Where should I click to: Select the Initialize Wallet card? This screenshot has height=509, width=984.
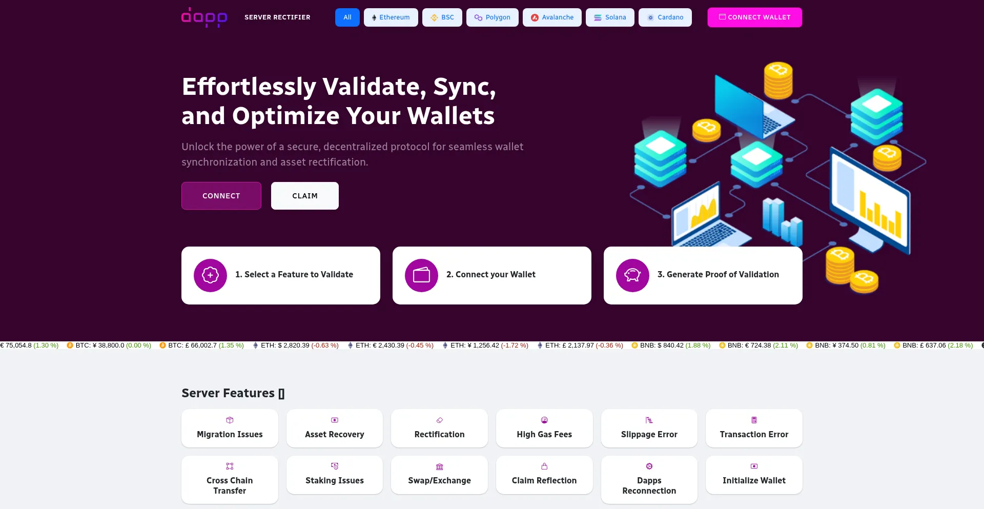coord(754,475)
